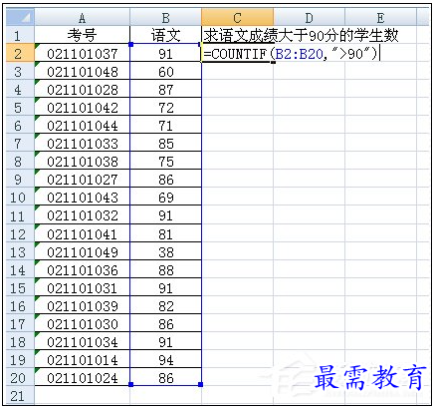
Task: Click score 88 in row 14
Action: click(x=165, y=269)
